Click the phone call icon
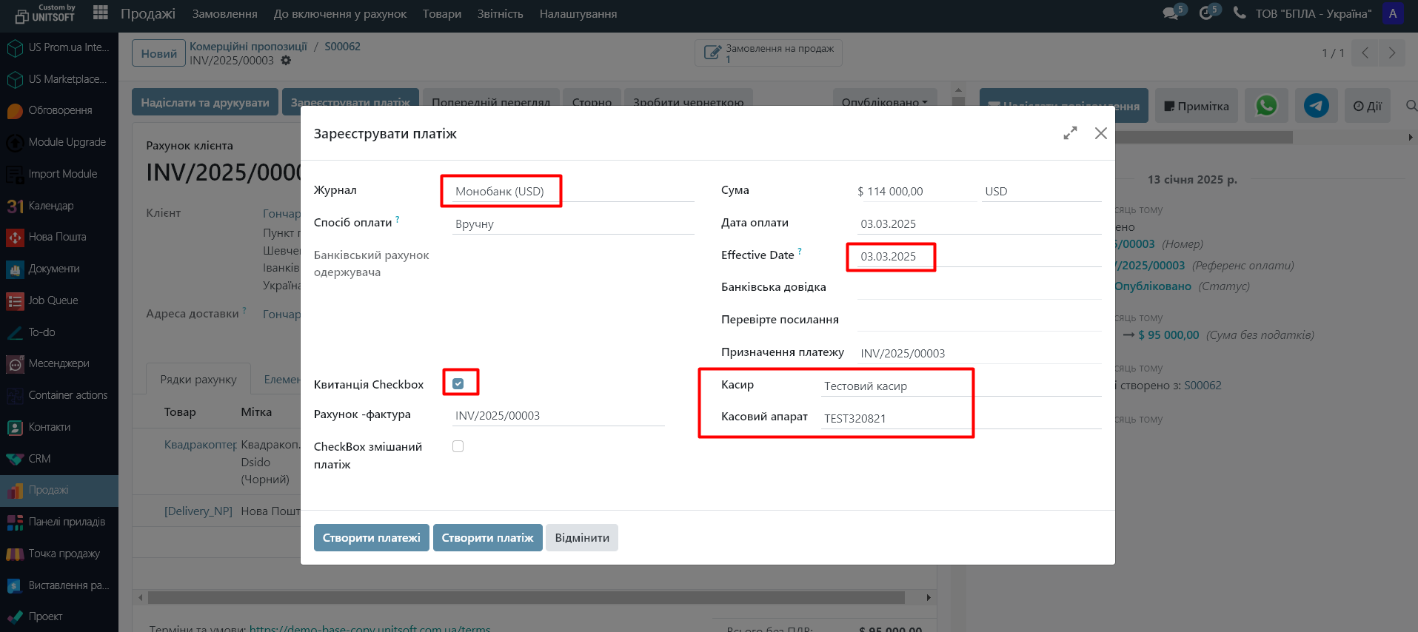This screenshot has height=632, width=1418. pyautogui.click(x=1239, y=13)
